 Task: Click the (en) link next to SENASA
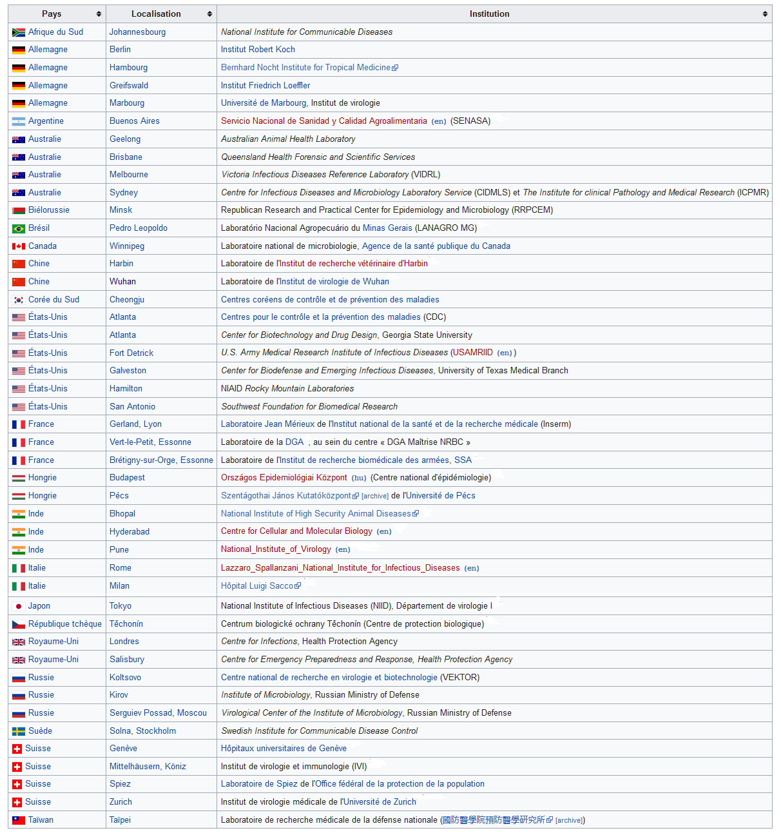439,121
